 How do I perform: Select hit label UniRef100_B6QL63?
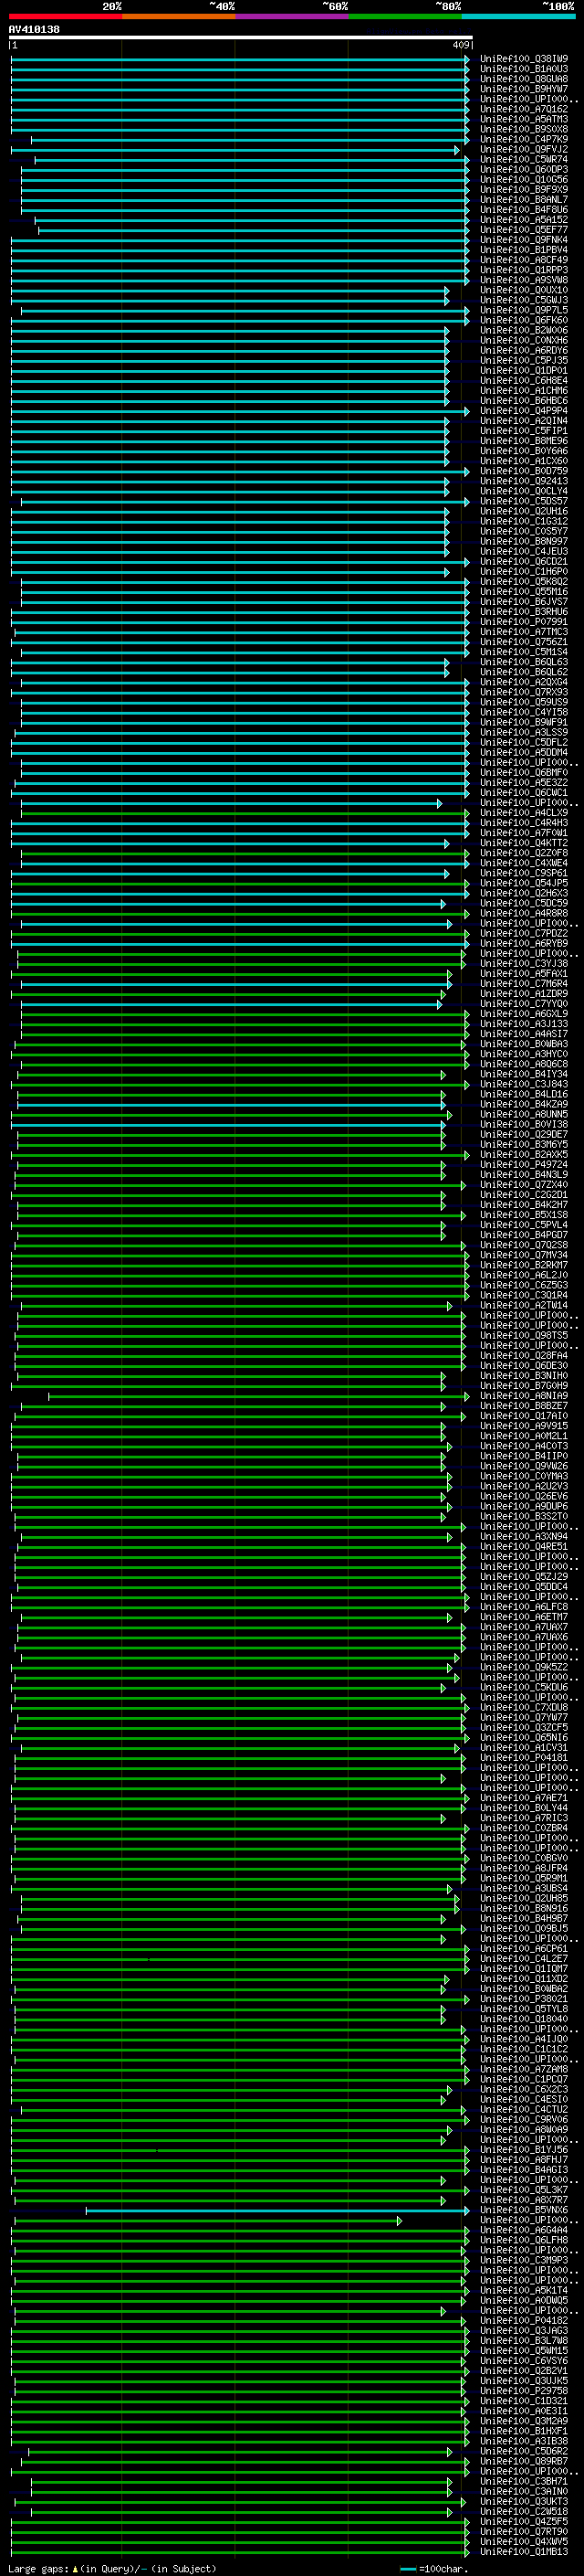click(x=524, y=662)
